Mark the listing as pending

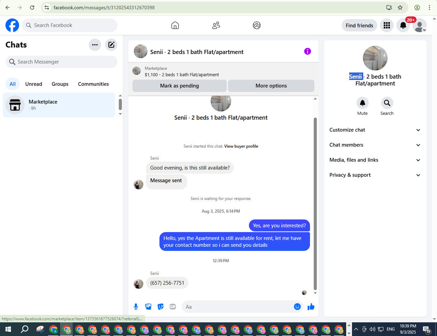180,86
